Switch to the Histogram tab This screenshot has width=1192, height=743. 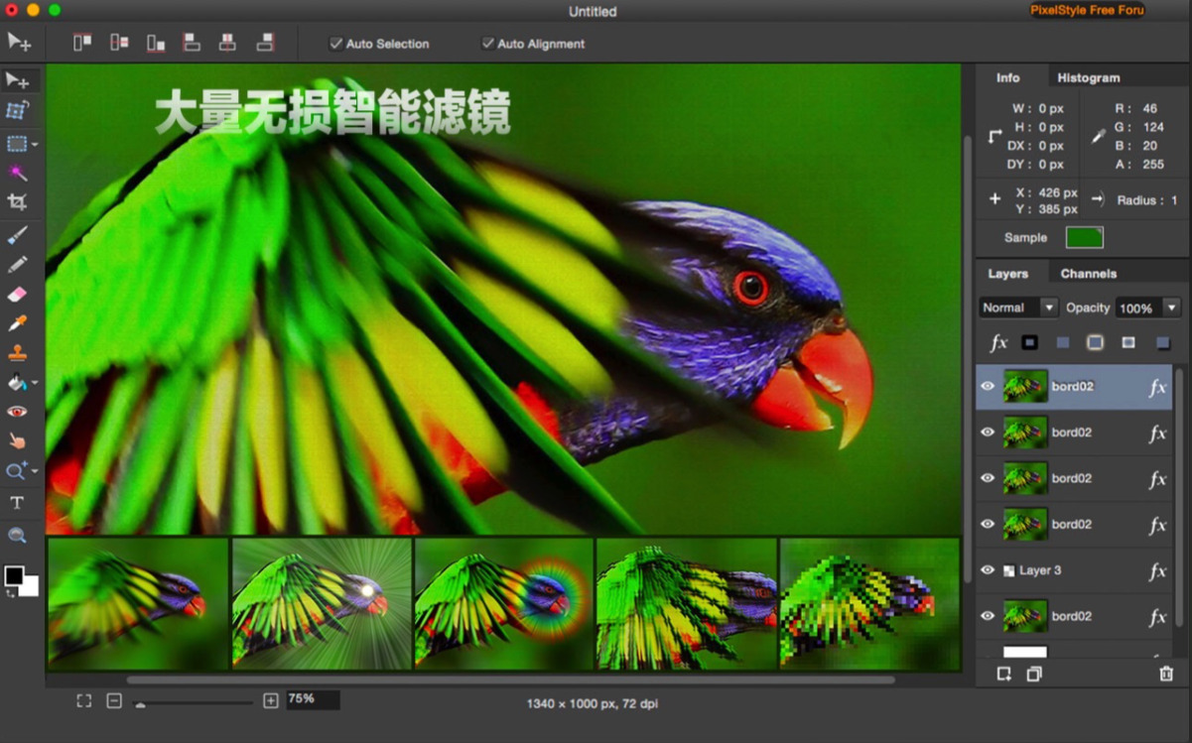coord(1088,77)
